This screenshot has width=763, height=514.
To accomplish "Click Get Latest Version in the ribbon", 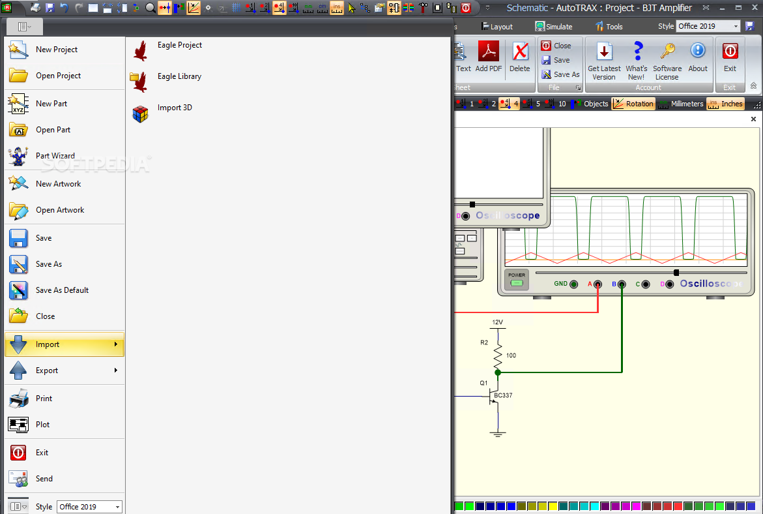I will (604, 61).
